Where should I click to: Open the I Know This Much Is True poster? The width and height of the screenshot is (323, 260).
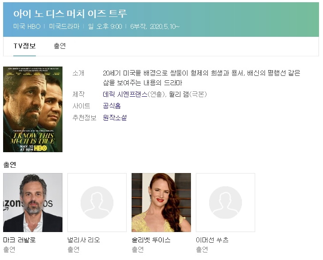coord(33,109)
